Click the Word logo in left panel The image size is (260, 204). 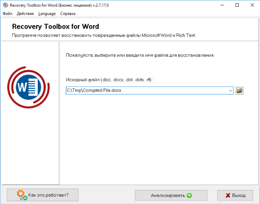[28, 87]
